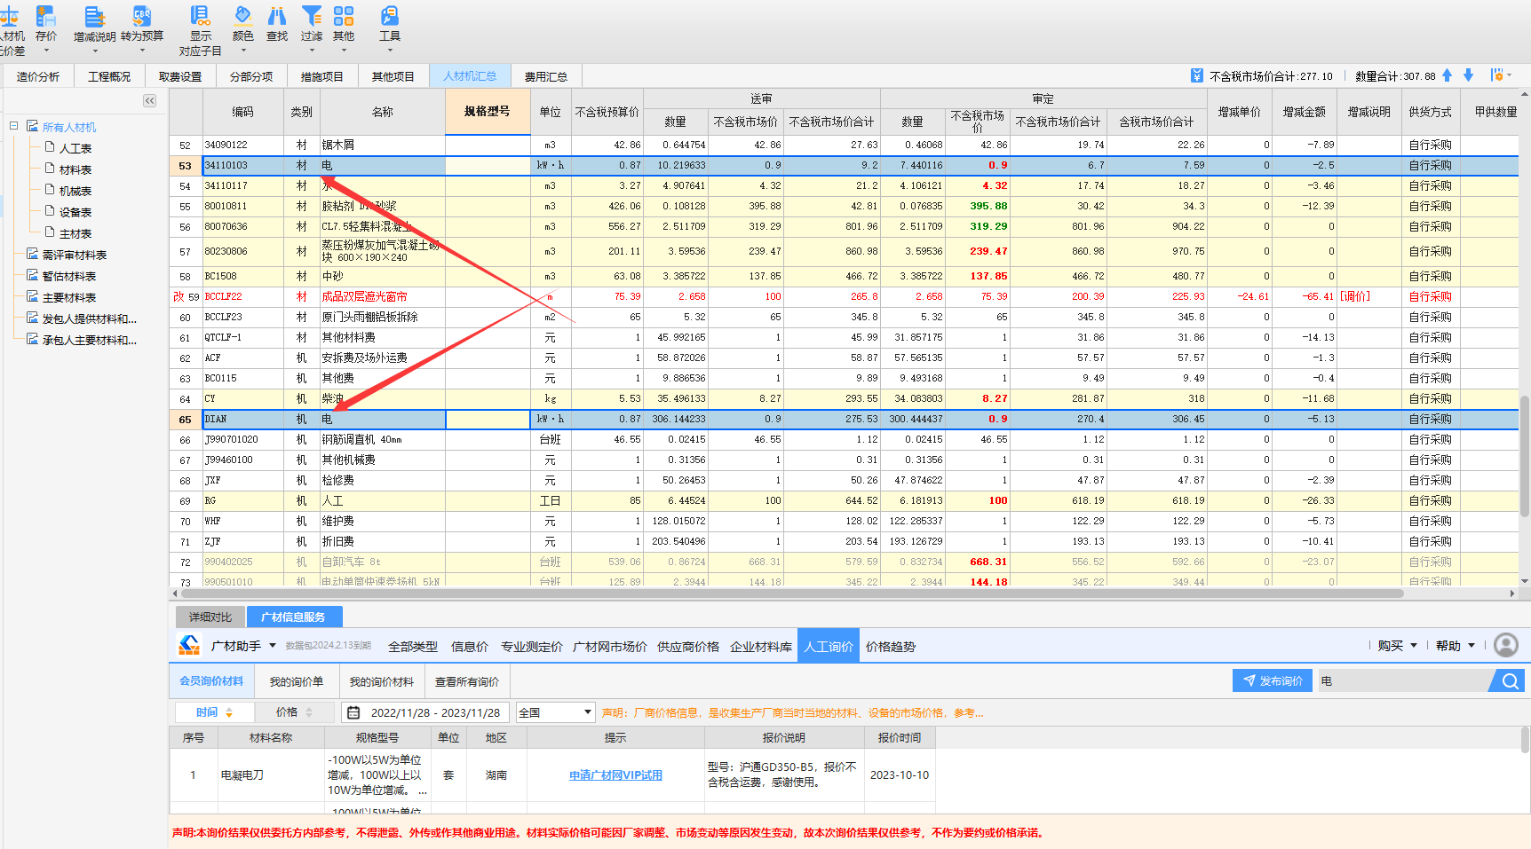The image size is (1531, 849).
Task: Sort inquiry results by 时间
Action: pyautogui.click(x=214, y=712)
